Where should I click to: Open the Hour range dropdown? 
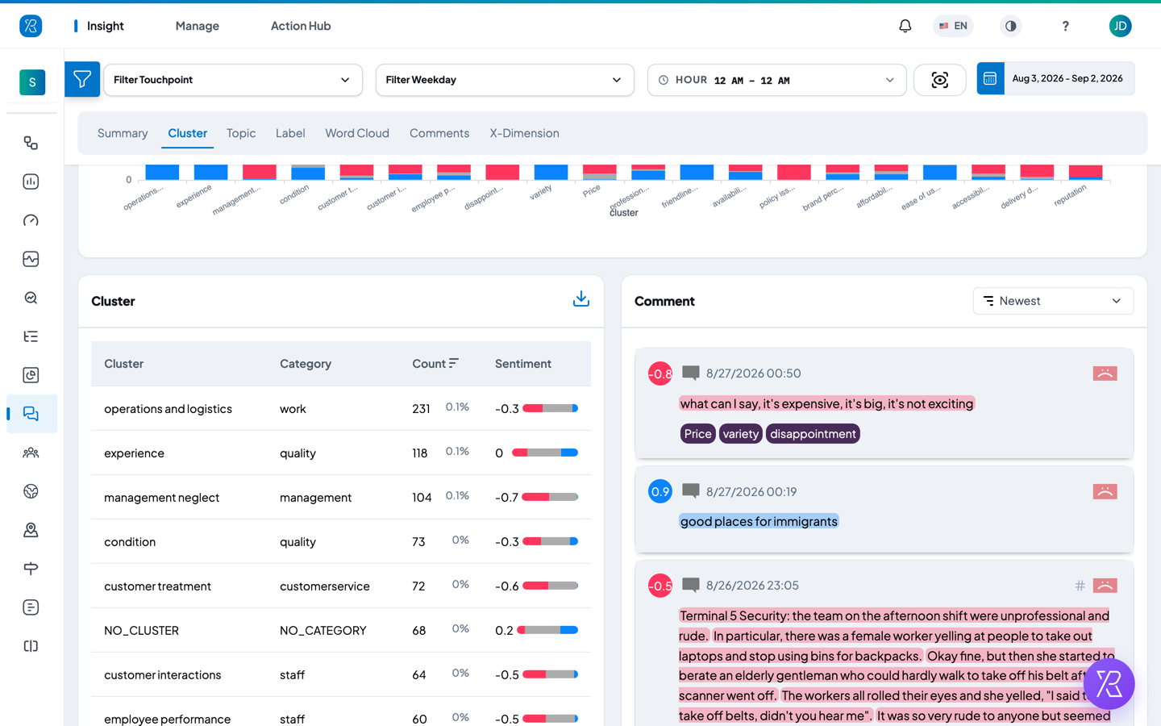(x=777, y=80)
